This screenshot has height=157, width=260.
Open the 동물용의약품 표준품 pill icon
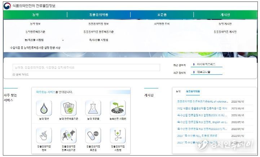click(93, 135)
